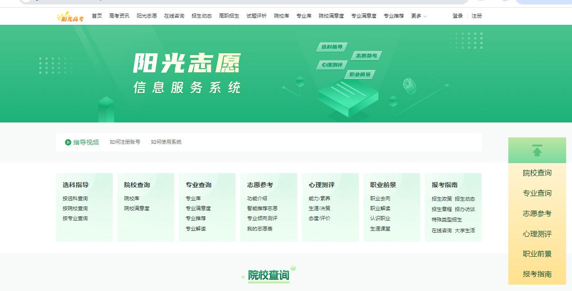Go to 在线咨询 in top navigation
Image resolution: width=572 pixels, height=291 pixels.
(174, 16)
